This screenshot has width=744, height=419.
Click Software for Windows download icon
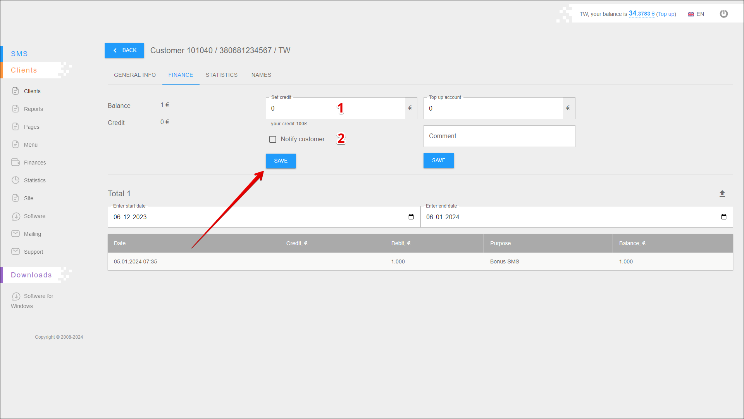(16, 296)
